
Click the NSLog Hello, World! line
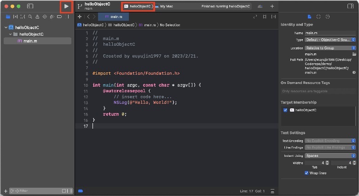[145, 102]
